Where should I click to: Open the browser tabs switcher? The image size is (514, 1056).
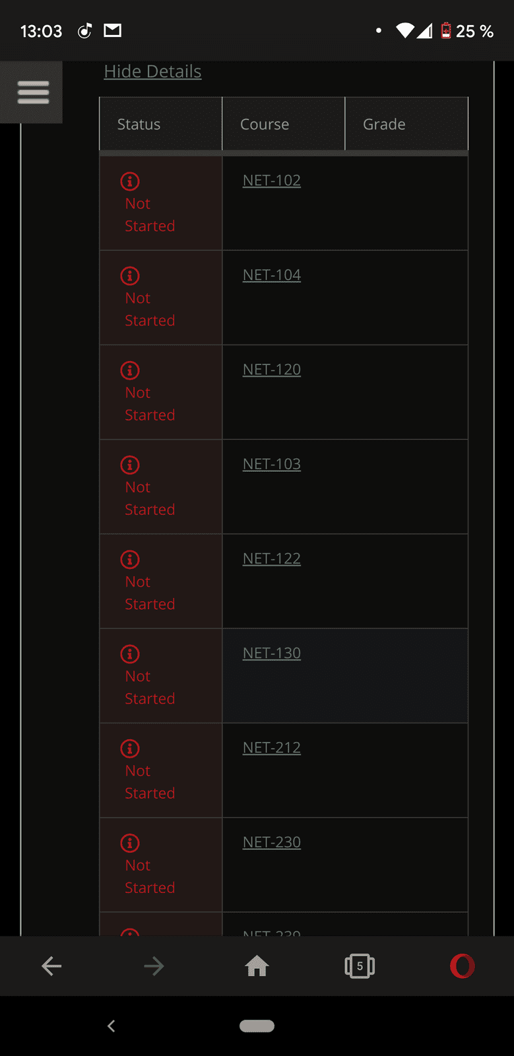pos(360,966)
